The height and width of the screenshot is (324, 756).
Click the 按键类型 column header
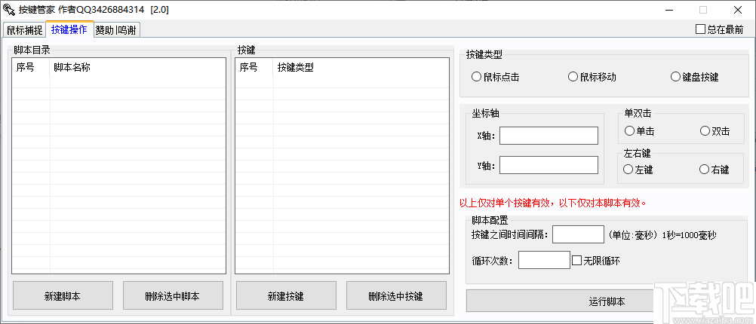(x=361, y=67)
